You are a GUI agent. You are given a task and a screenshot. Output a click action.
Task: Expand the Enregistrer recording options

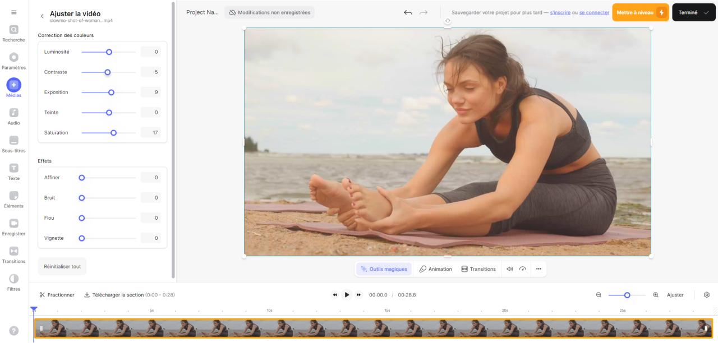tap(13, 224)
